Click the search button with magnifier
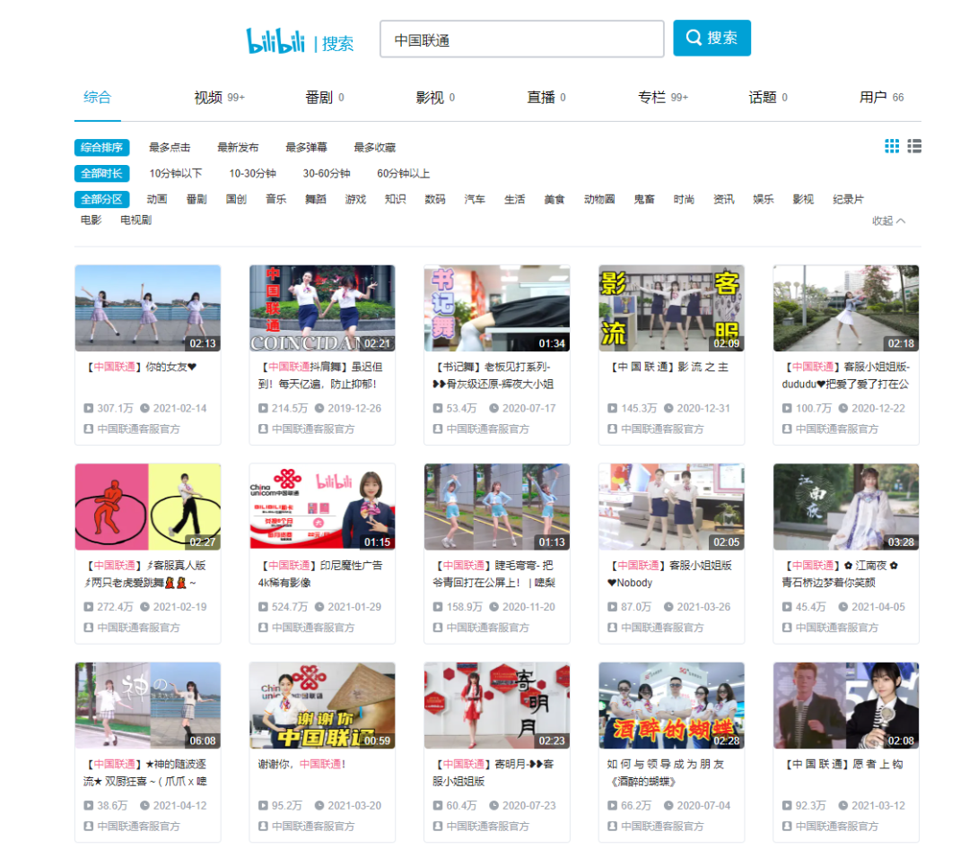969x849 pixels. click(711, 39)
